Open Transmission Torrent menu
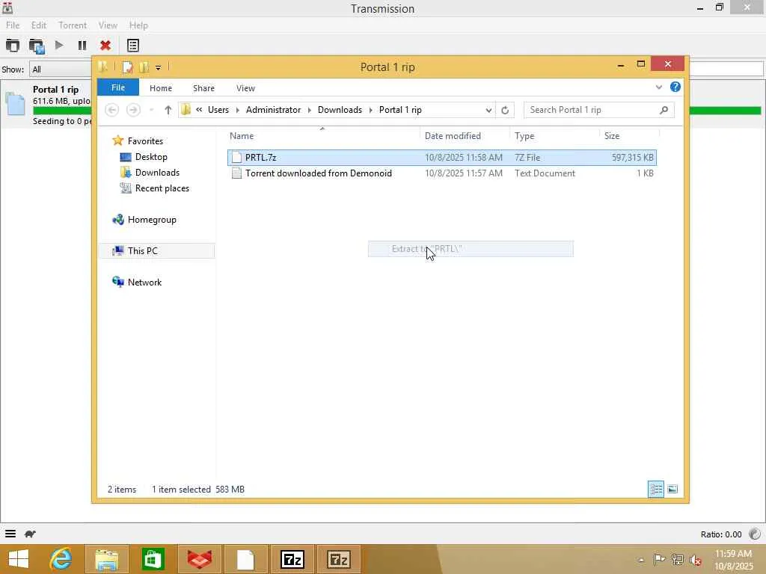 73,25
